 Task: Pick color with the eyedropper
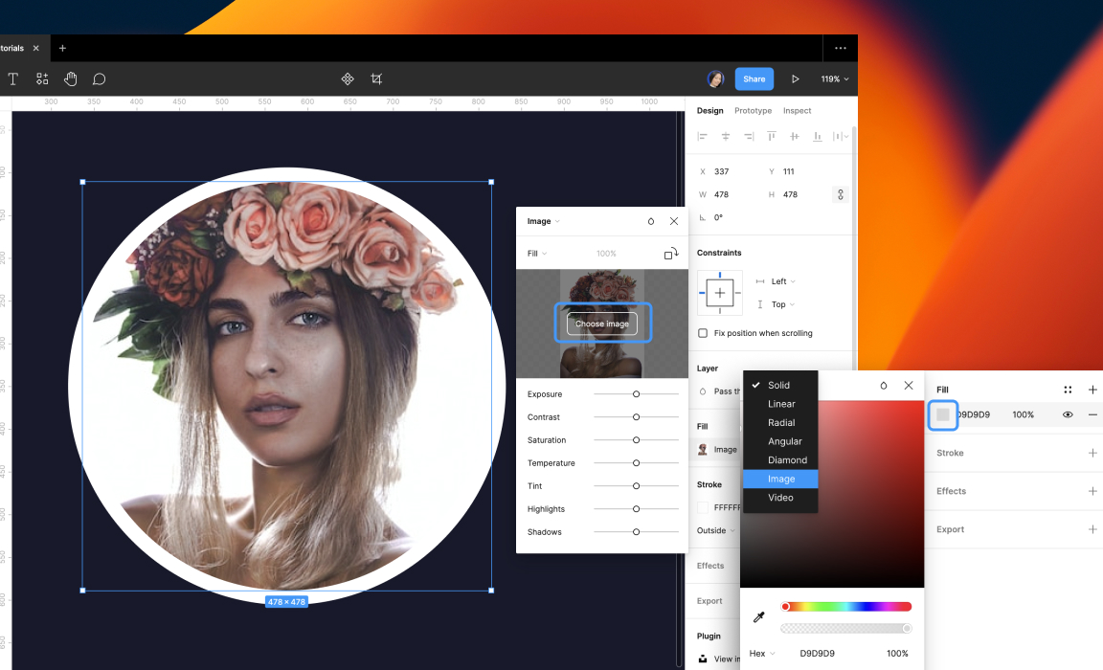(x=759, y=617)
